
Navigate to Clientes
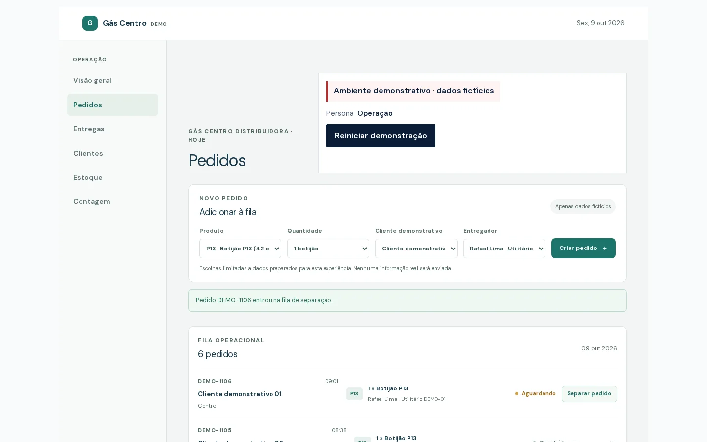point(112,153)
